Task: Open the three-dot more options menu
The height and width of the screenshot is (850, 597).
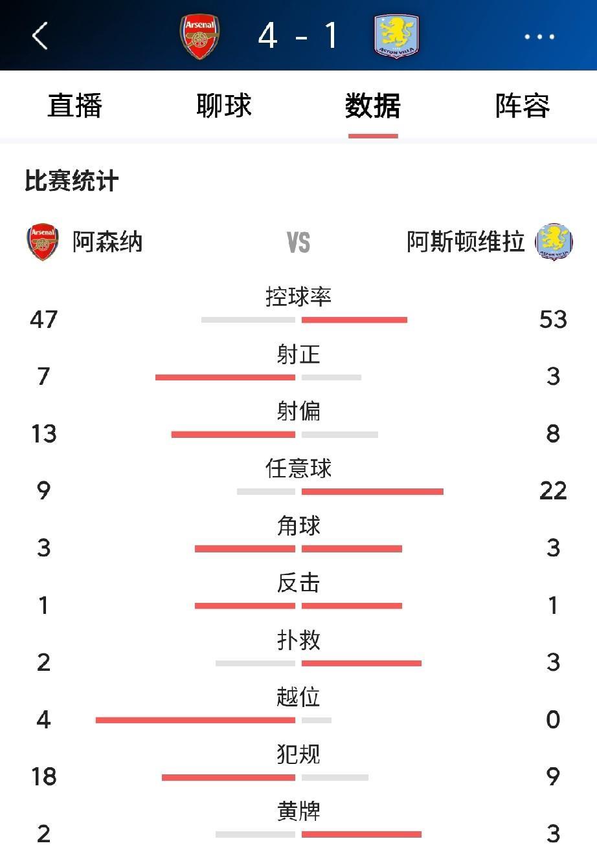Action: (539, 37)
